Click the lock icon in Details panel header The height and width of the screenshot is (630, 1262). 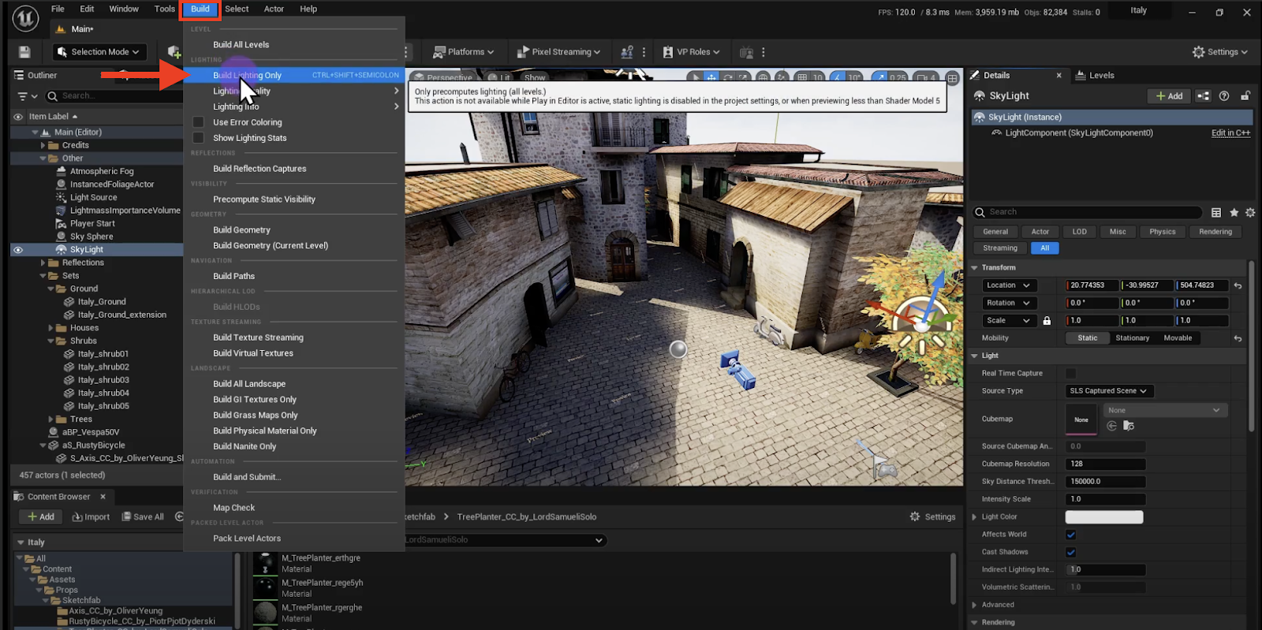pyautogui.click(x=1245, y=96)
